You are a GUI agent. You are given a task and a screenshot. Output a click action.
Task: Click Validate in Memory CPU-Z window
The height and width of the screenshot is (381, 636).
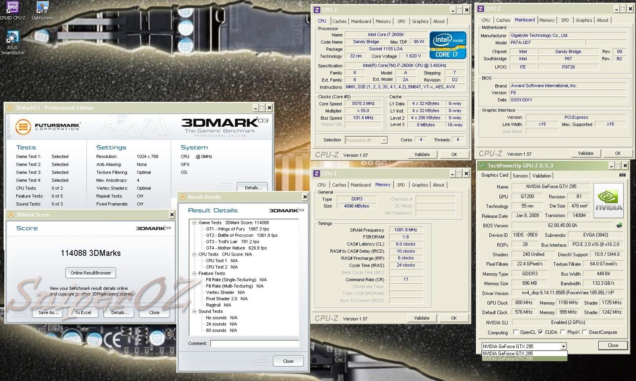[x=421, y=318]
